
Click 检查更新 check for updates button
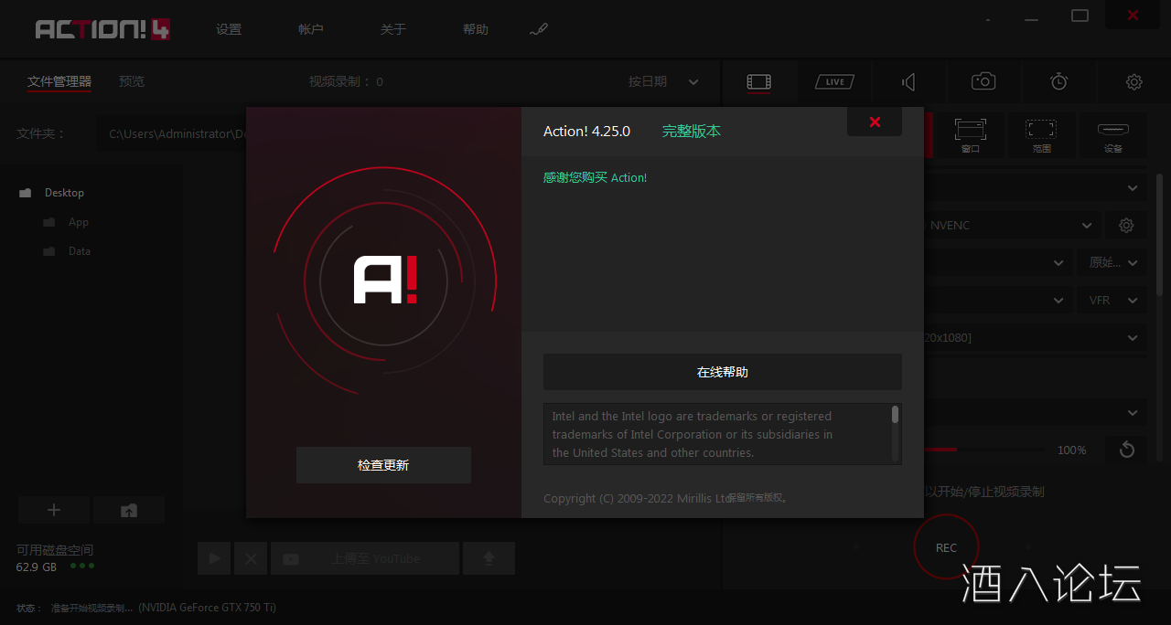(383, 465)
